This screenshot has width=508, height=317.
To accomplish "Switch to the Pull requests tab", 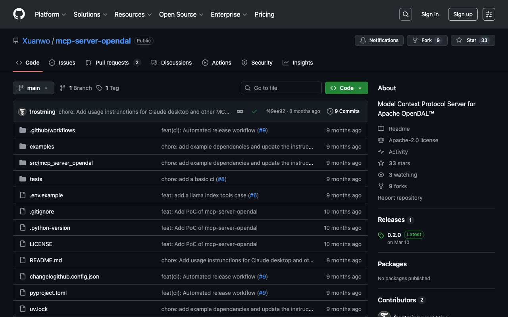I will (112, 63).
